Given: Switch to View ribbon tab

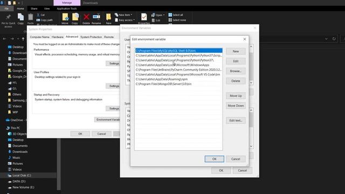Looking at the screenshot, I should coord(47,9).
